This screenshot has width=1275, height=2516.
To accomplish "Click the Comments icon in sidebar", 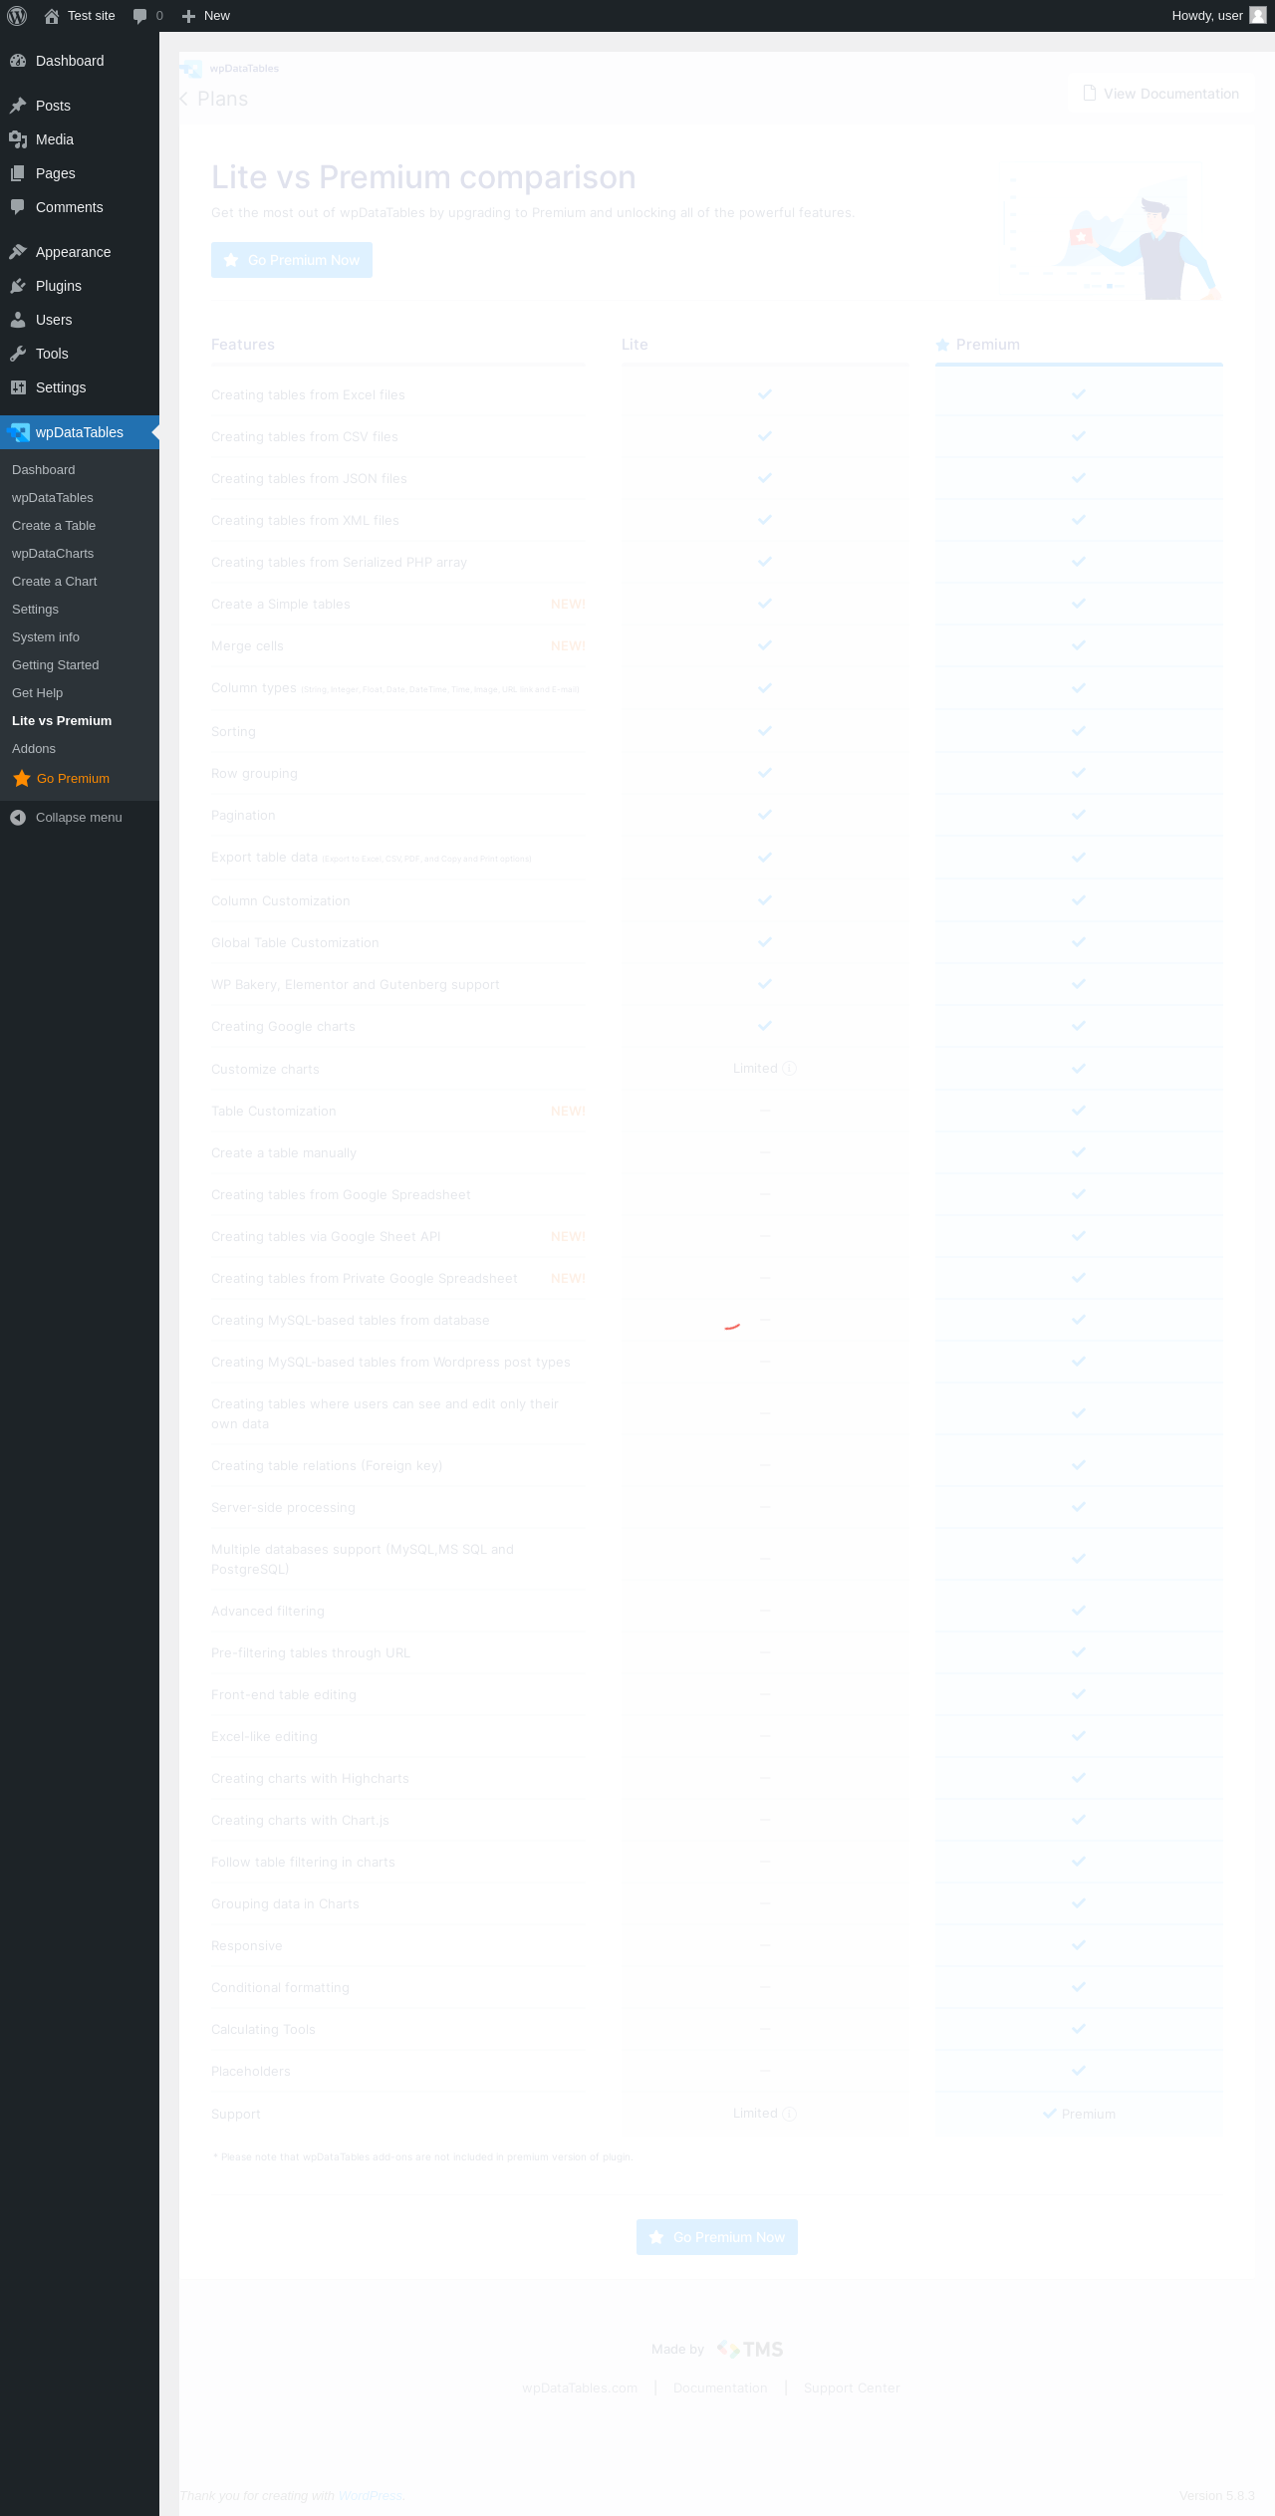I will coord(18,207).
